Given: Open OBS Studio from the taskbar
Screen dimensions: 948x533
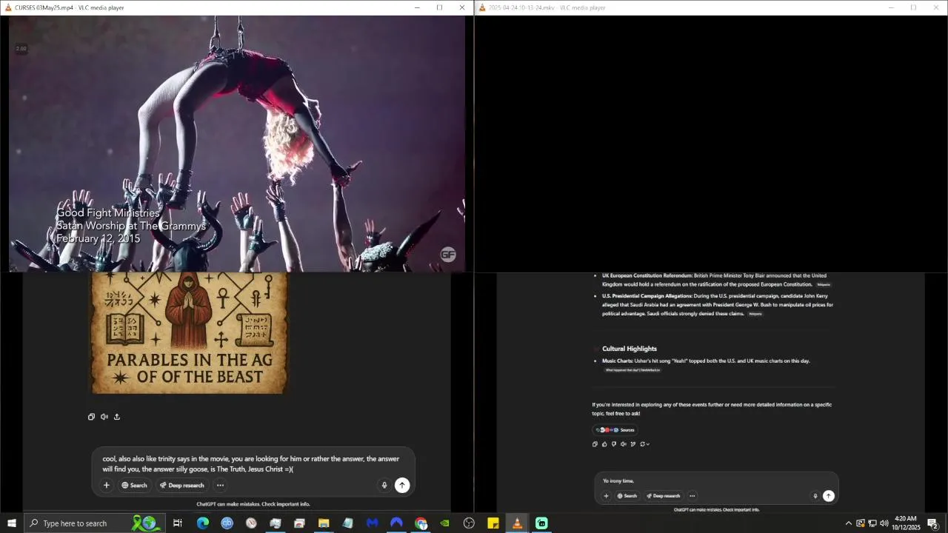Looking at the screenshot, I should 469,523.
